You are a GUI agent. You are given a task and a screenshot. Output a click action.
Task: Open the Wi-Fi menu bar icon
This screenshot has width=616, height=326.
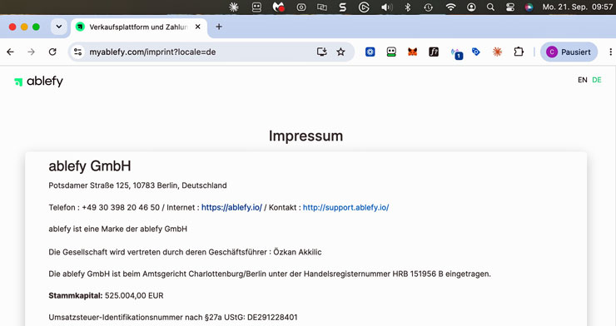point(450,7)
